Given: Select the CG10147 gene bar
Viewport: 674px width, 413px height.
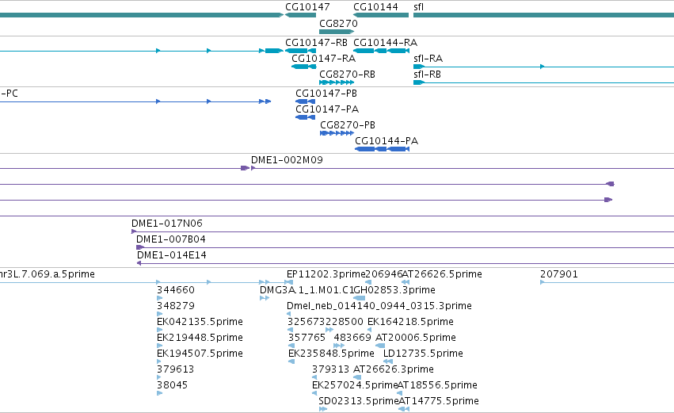Looking at the screenshot, I should coord(300,15).
